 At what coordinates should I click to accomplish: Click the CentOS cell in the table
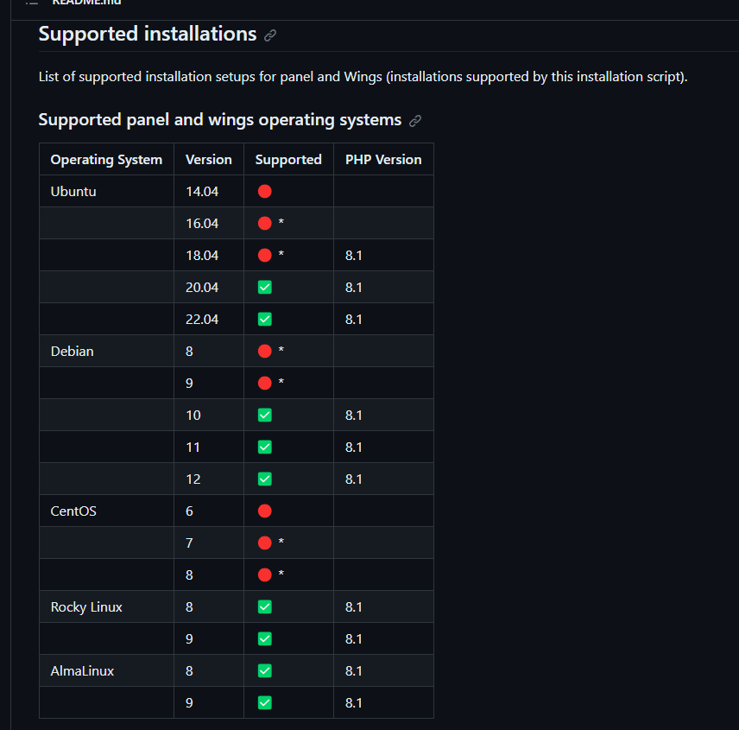(73, 511)
